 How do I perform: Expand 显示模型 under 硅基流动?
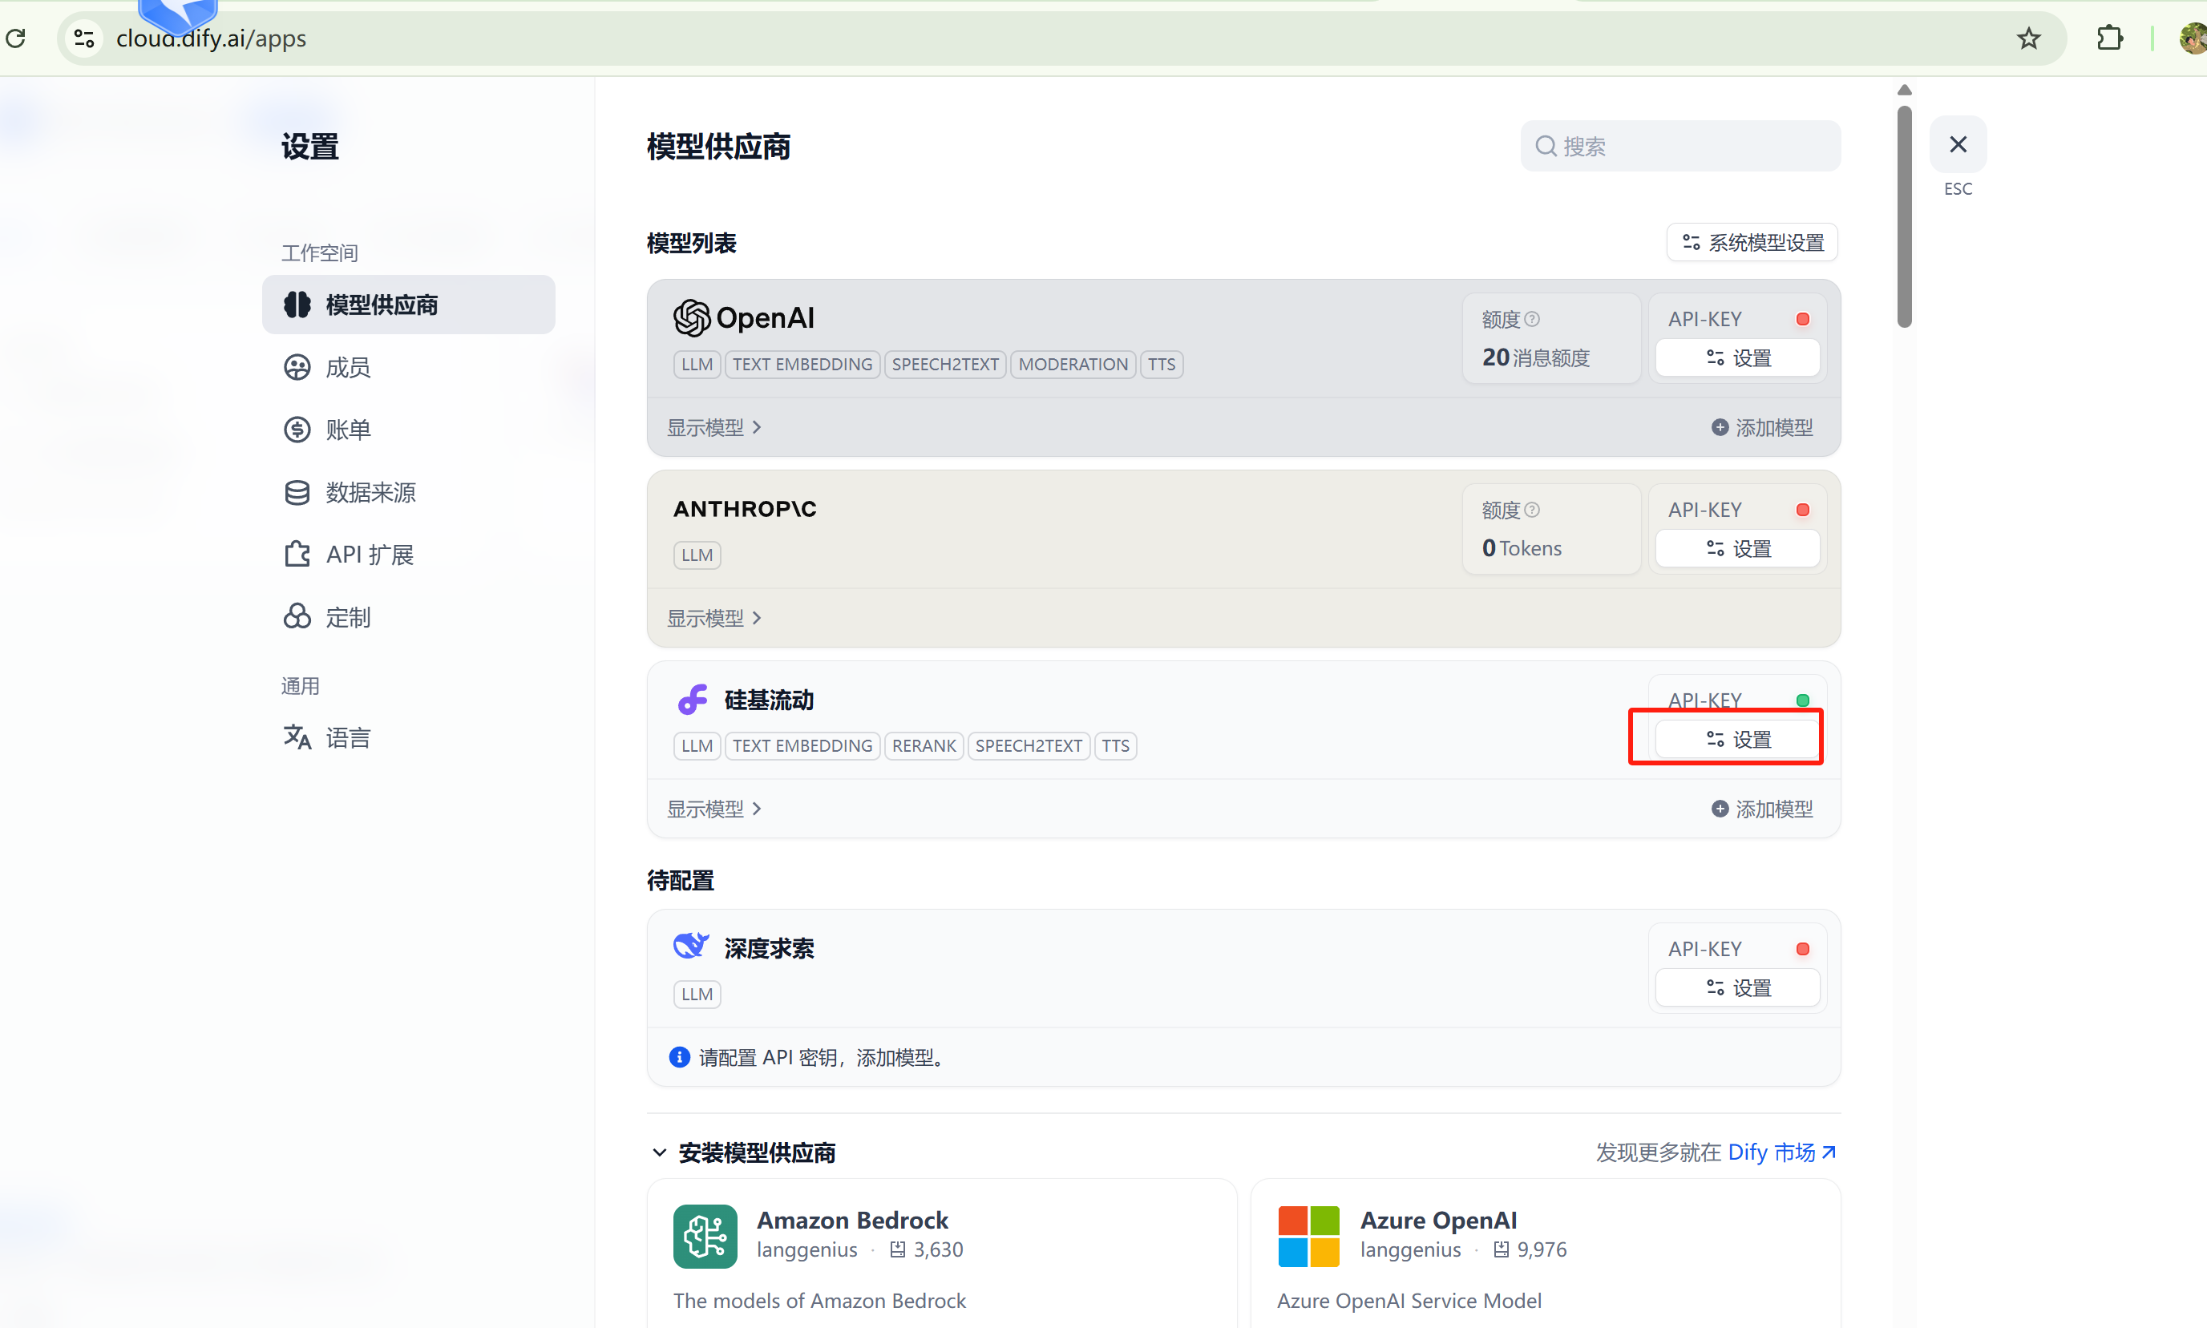click(x=713, y=809)
